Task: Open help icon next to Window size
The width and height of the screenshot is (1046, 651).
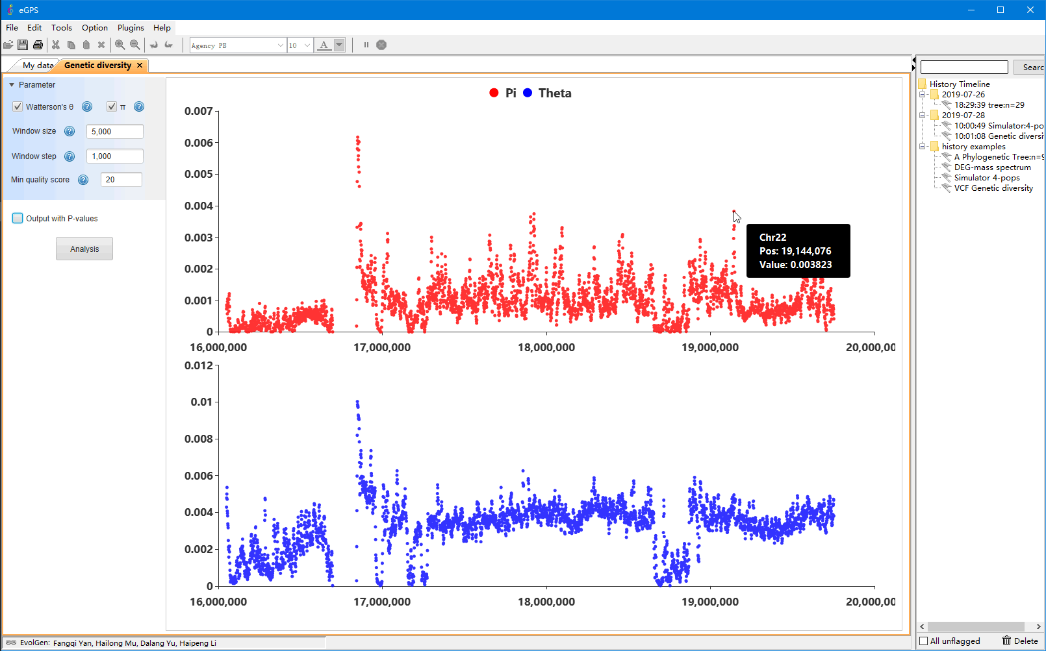Action: click(70, 131)
